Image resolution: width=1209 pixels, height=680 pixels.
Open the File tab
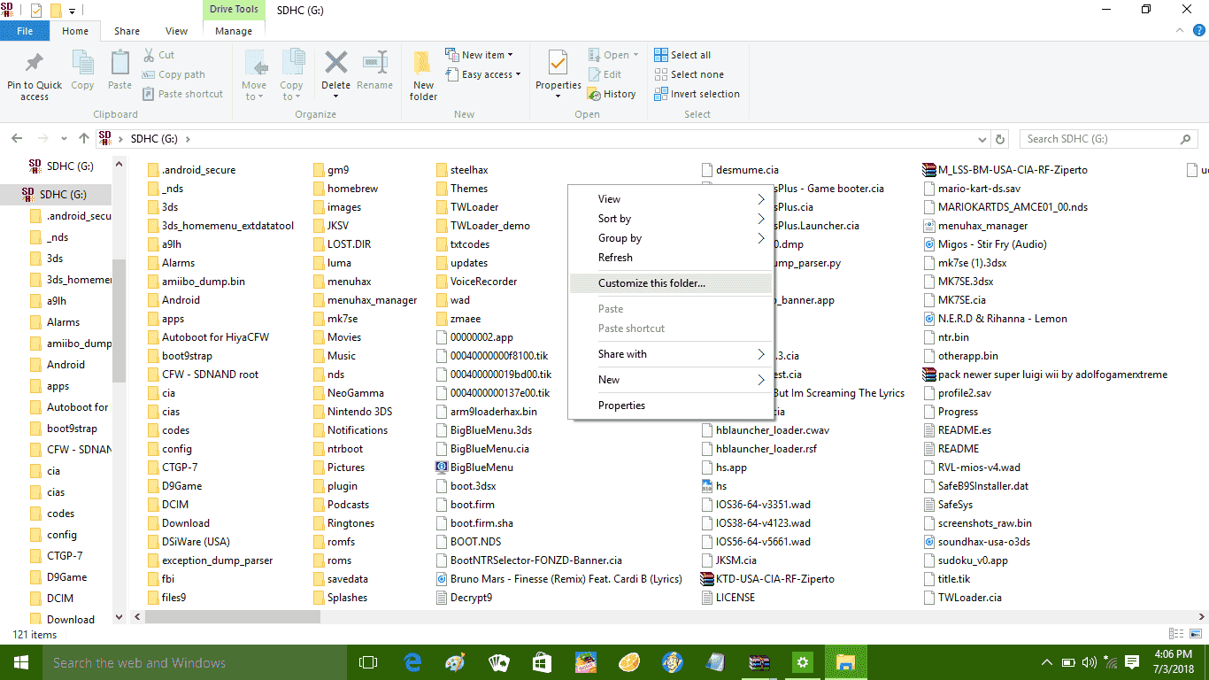point(25,31)
